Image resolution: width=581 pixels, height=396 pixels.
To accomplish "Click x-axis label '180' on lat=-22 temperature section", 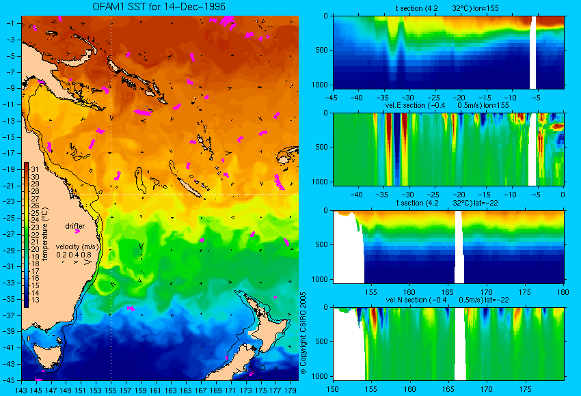I will (x=563, y=292).
